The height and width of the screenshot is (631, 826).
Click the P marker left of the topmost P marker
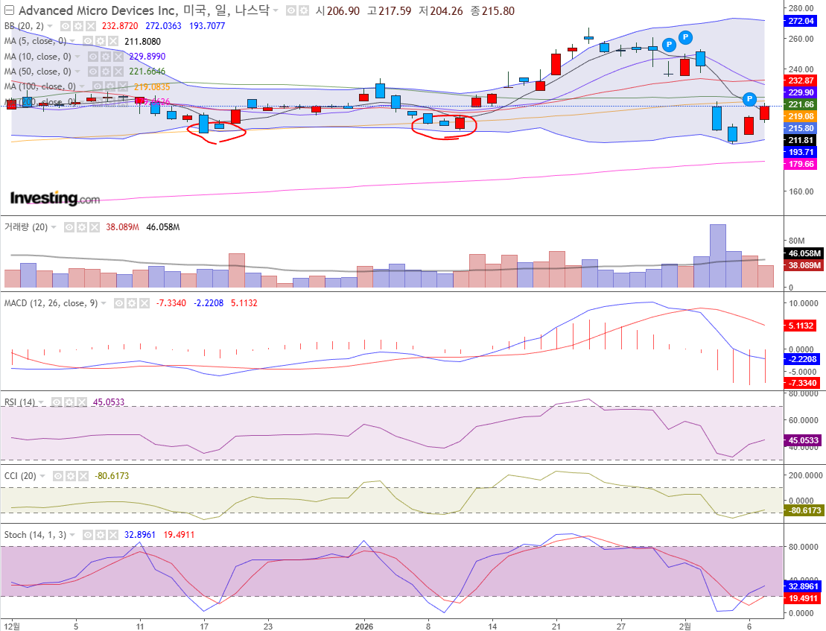(x=669, y=44)
